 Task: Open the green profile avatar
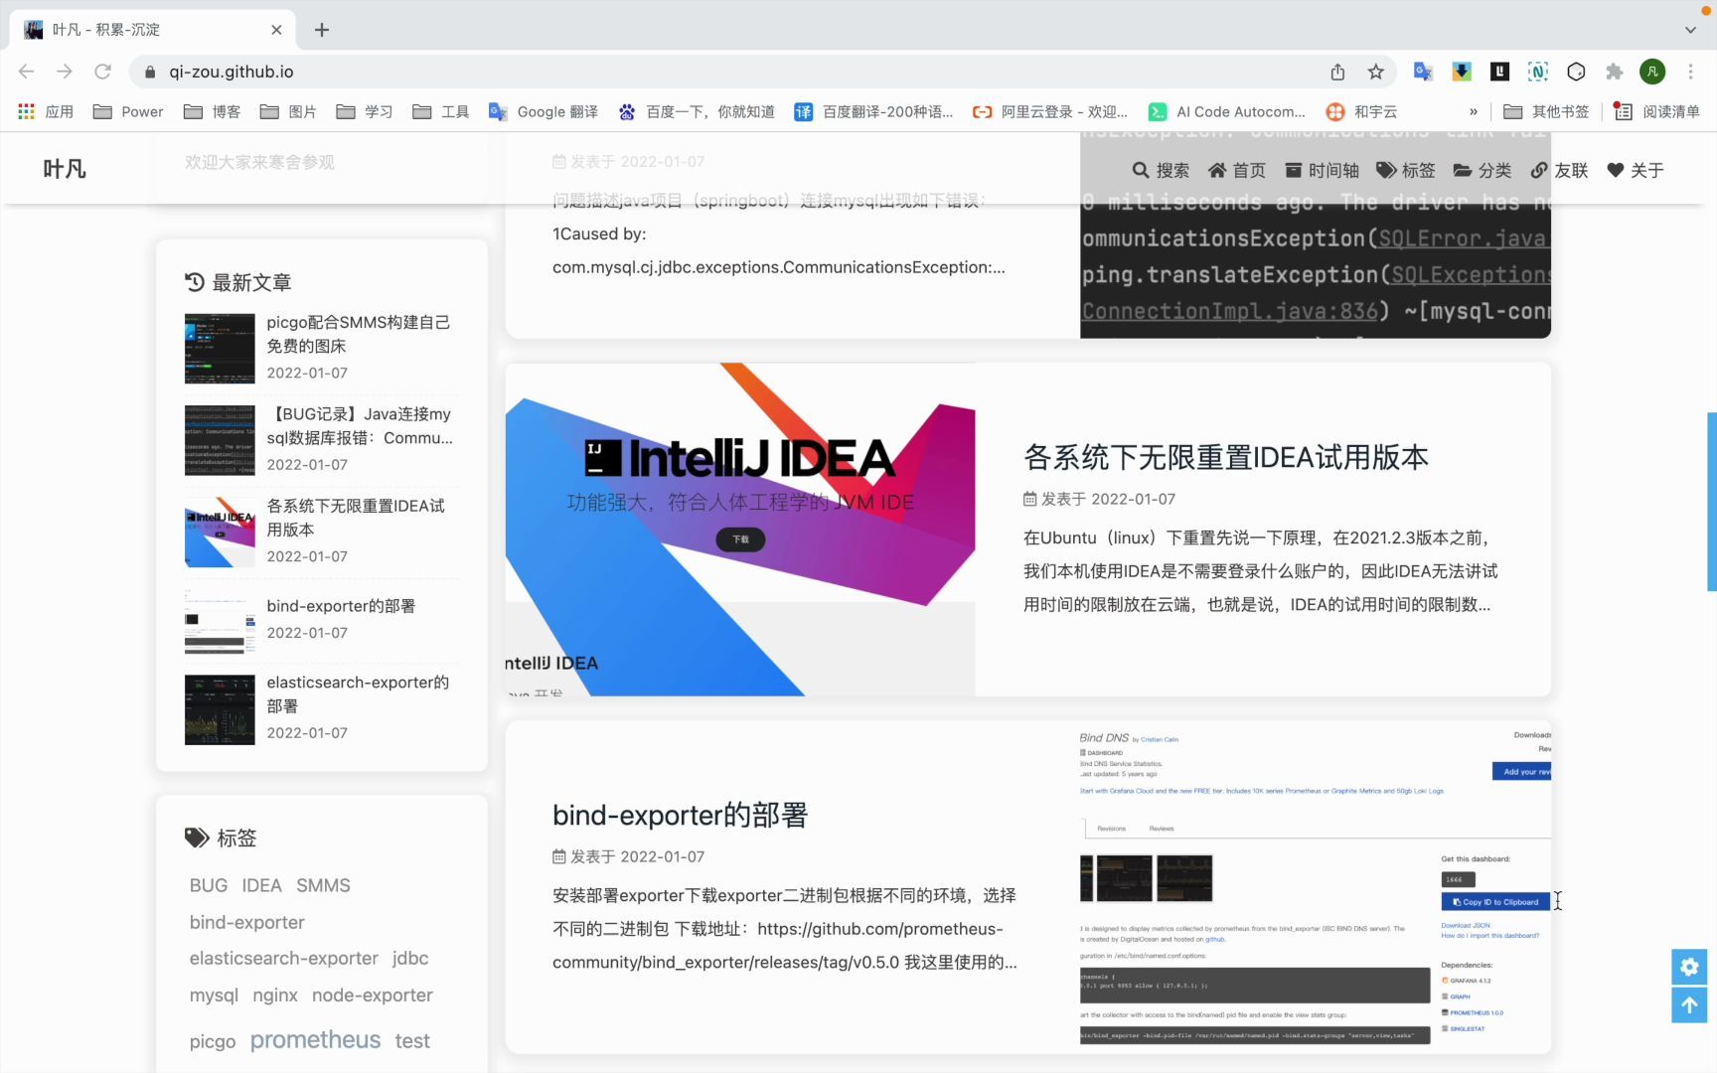1652,72
